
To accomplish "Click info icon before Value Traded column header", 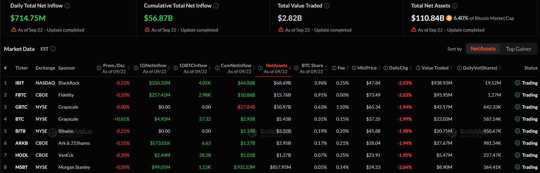I will pos(418,68).
